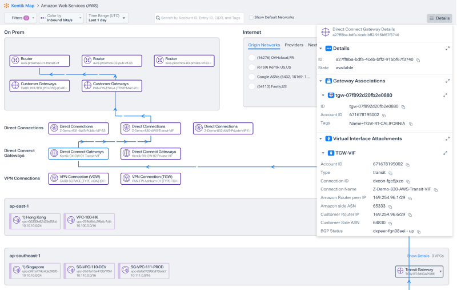Copy the VIF Account ID 671678195002
This screenshot has height=290, width=457.
coord(408,165)
